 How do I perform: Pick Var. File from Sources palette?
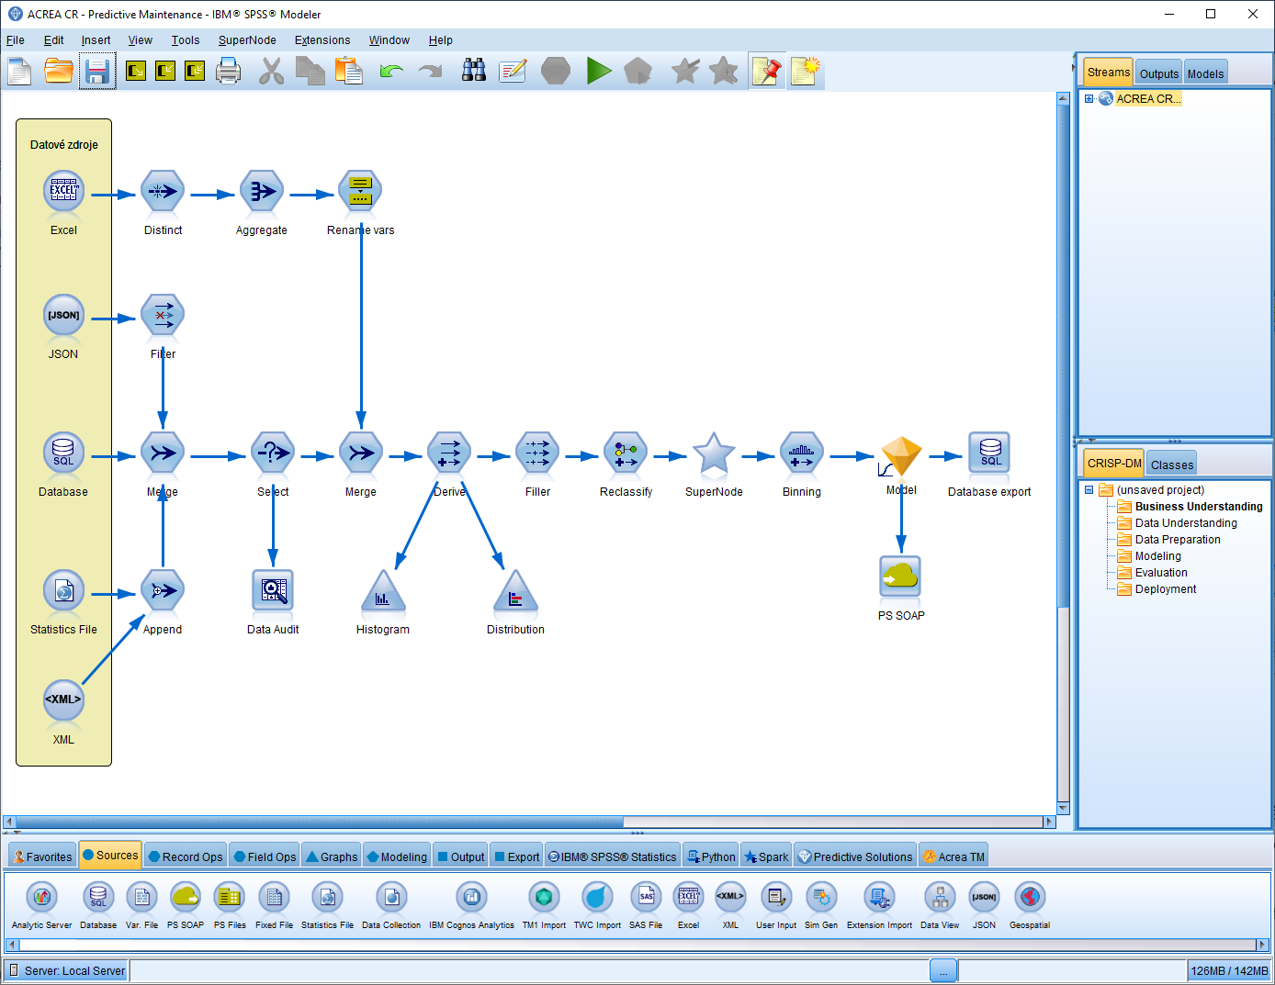coord(141,905)
